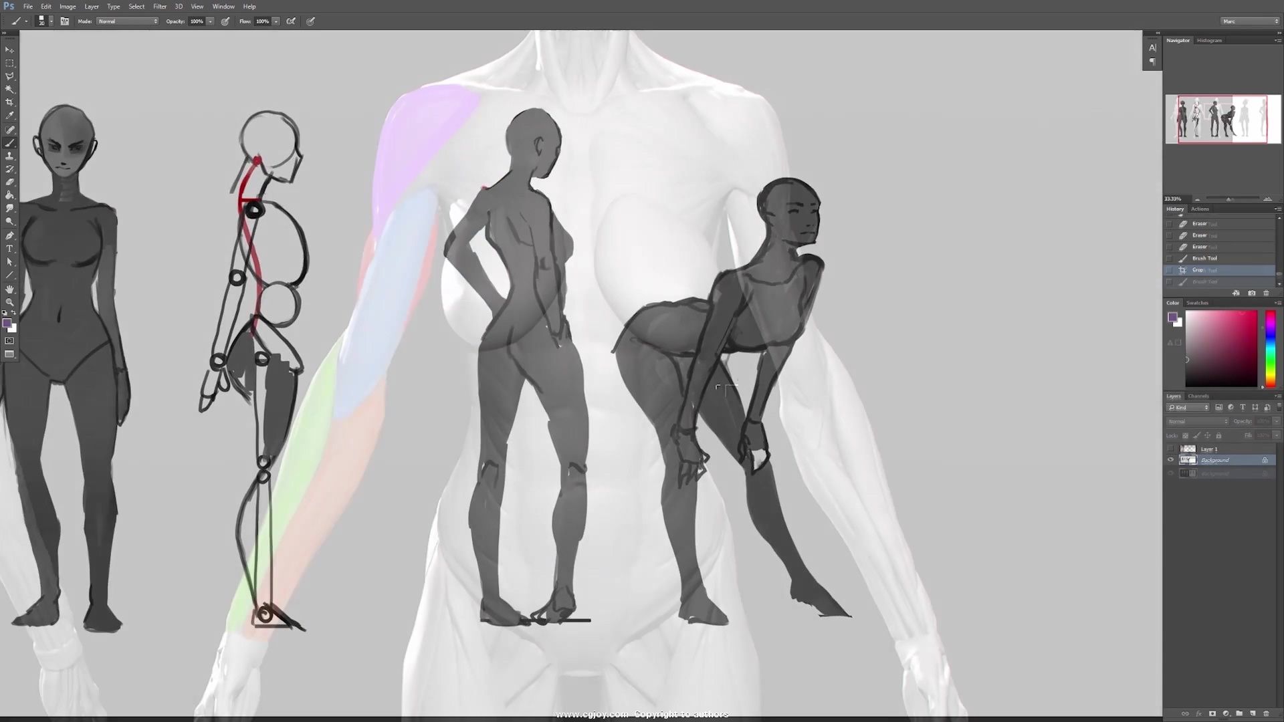Screen dimensions: 1284x722
Task: Open the Character panel icon
Action: click(1152, 47)
